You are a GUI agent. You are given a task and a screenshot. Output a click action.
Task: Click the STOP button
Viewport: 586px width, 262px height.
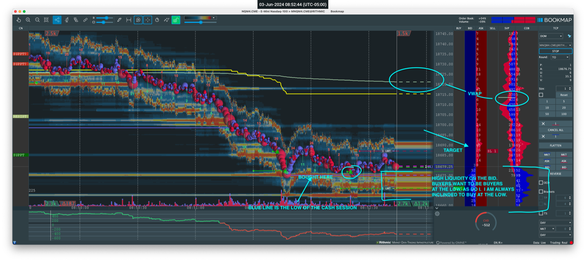[555, 51]
